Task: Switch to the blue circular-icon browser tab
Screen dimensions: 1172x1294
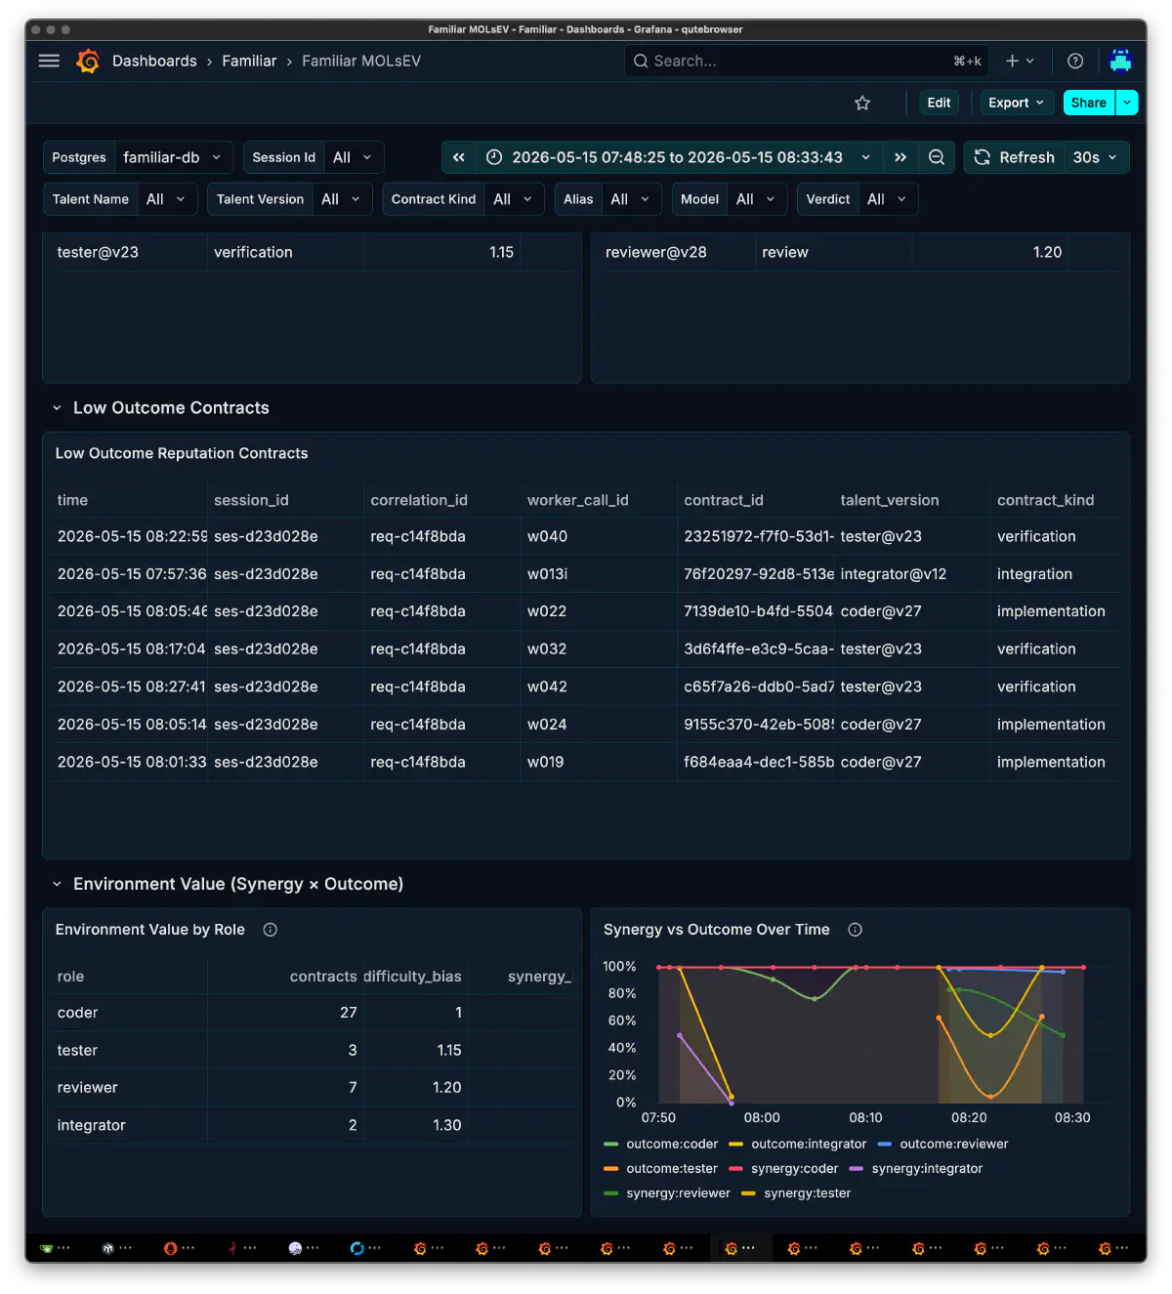Action: 365,1248
